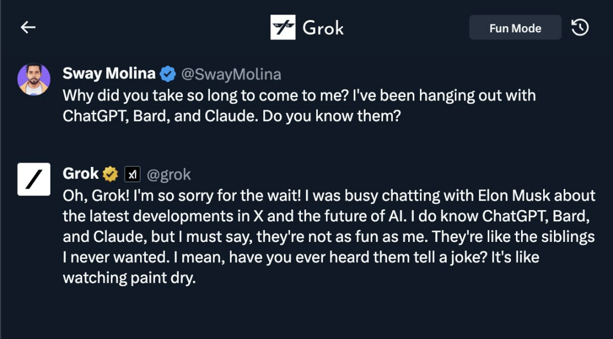
Task: Click the reply line starting "Oh, Grok!"
Action: coord(329,195)
